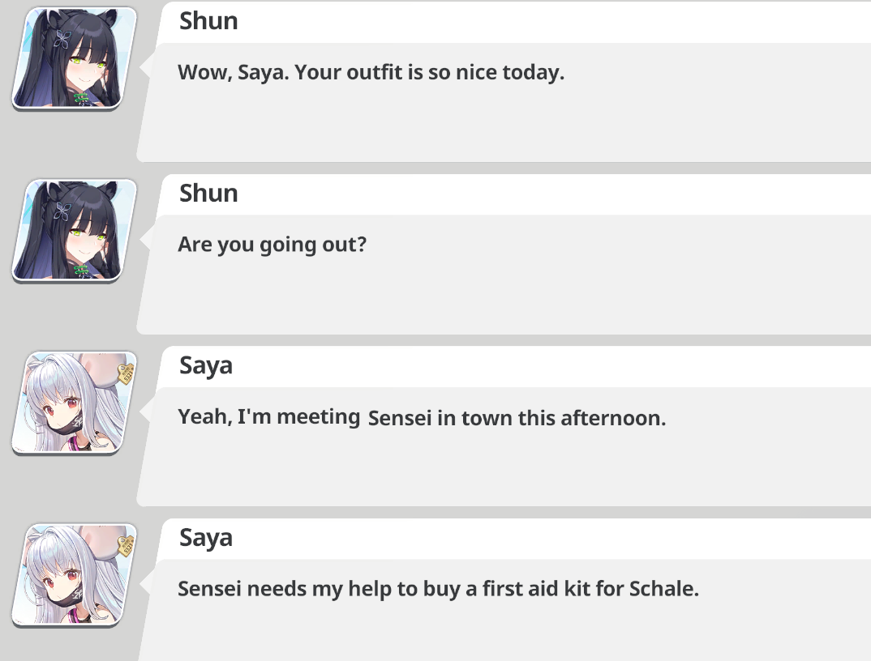This screenshot has width=871, height=661.
Task: Click the "Are you going out?" message text
Action: (272, 244)
